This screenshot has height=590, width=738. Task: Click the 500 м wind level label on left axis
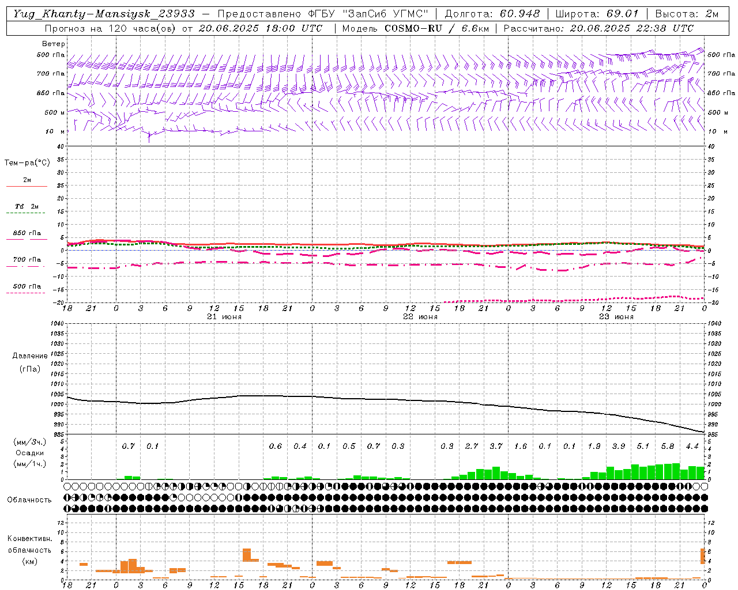(x=55, y=112)
